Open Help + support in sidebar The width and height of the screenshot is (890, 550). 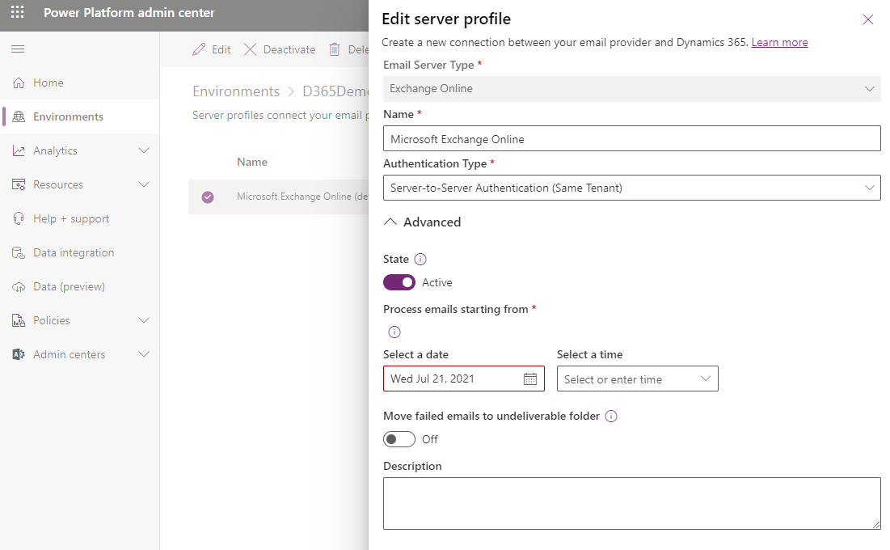click(79, 218)
